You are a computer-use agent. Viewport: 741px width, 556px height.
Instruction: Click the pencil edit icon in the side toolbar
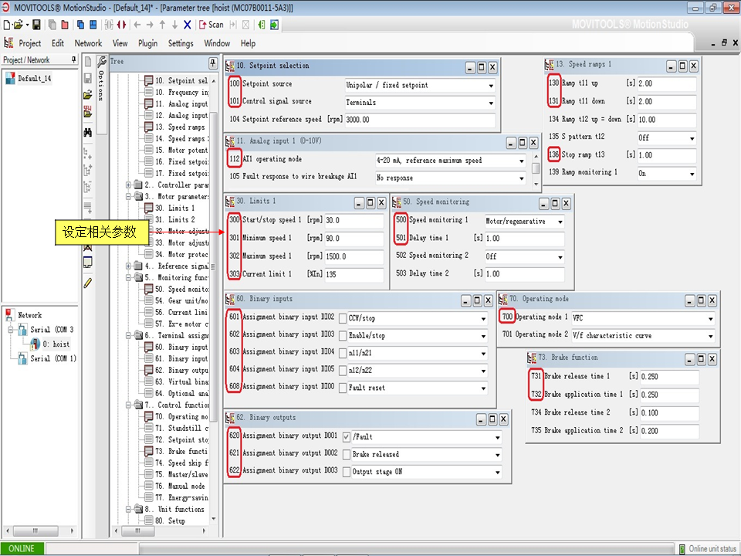click(x=88, y=283)
